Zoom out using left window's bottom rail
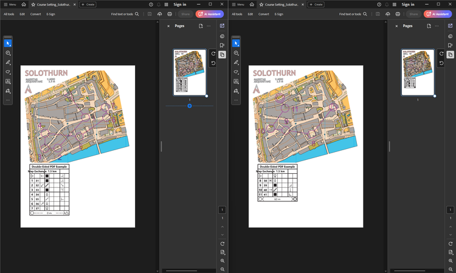The image size is (456, 273). (x=223, y=269)
